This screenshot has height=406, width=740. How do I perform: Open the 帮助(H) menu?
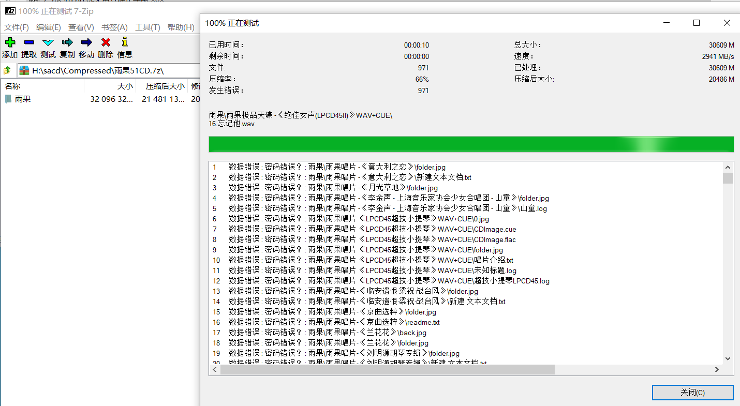click(x=181, y=27)
